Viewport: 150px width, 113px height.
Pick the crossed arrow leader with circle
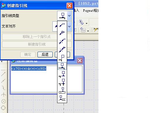click(62, 49)
